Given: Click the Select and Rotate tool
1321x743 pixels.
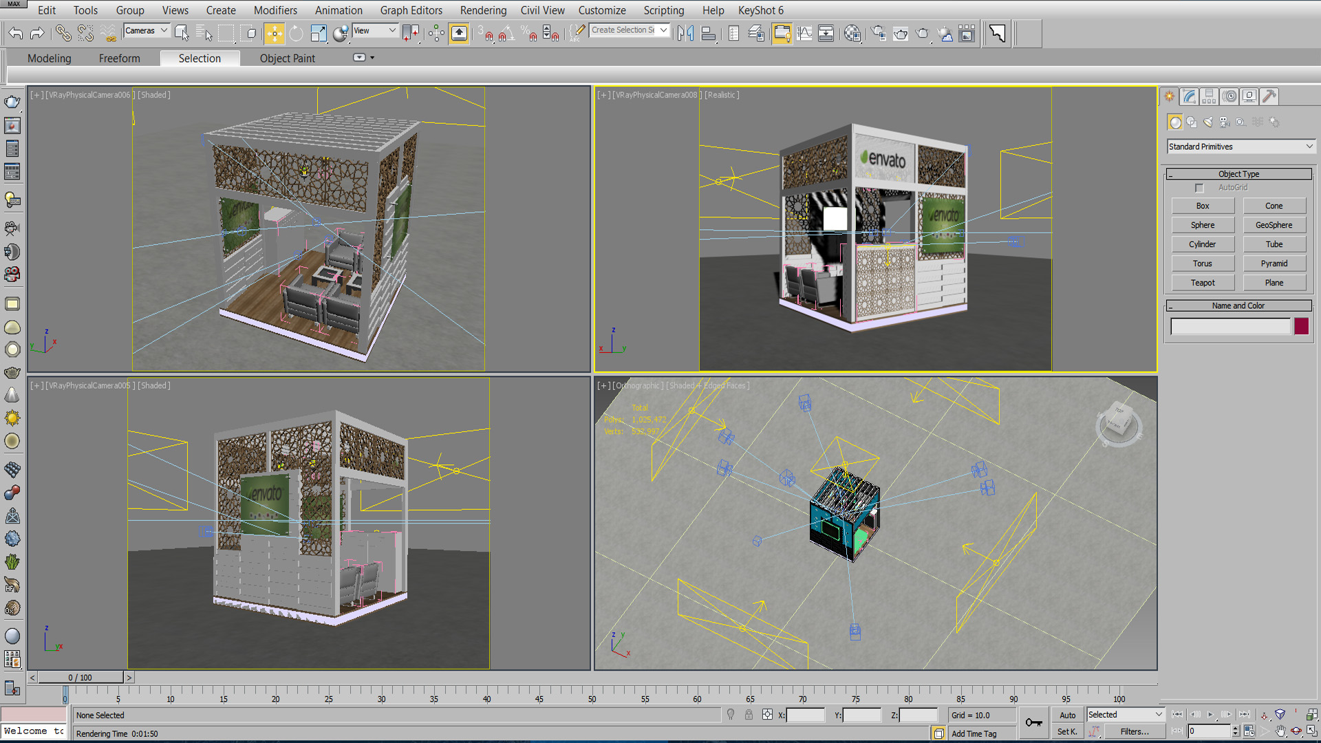Looking at the screenshot, I should (296, 33).
